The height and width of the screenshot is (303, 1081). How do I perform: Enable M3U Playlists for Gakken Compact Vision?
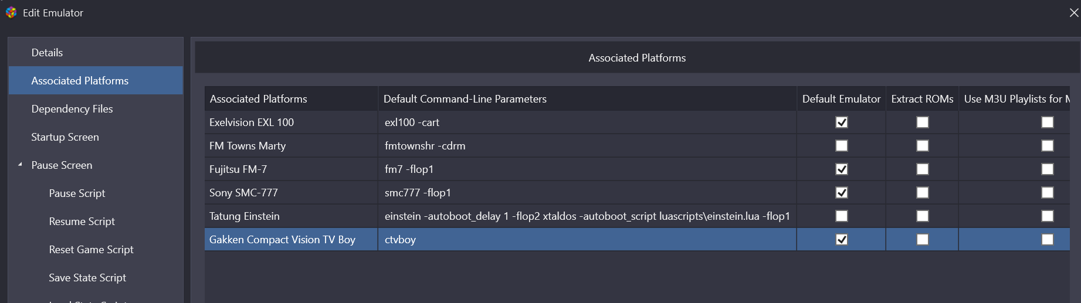point(1048,239)
